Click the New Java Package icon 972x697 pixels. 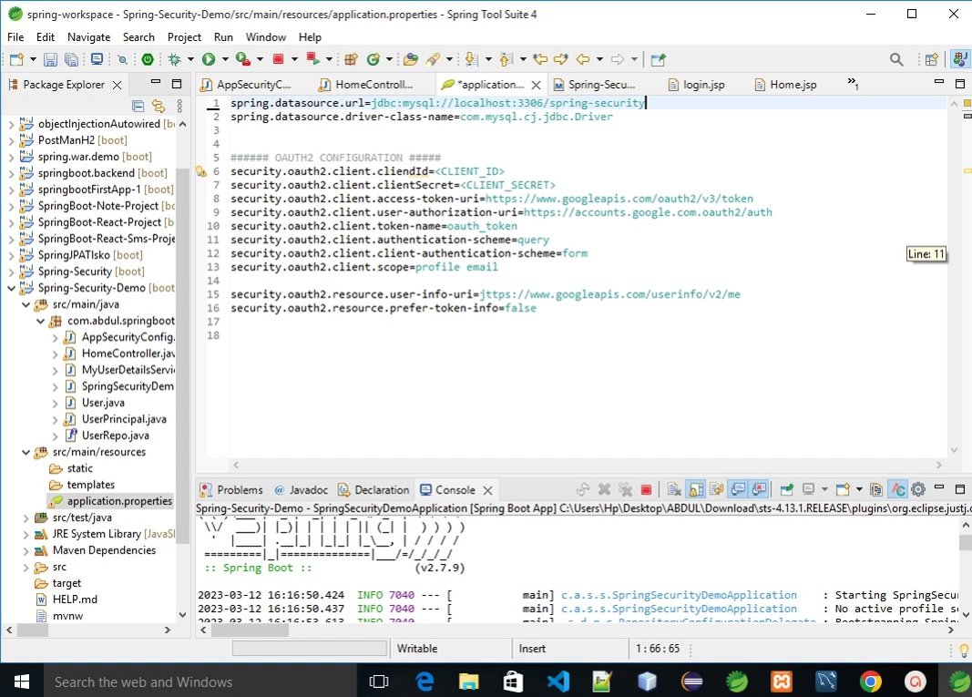tap(351, 59)
